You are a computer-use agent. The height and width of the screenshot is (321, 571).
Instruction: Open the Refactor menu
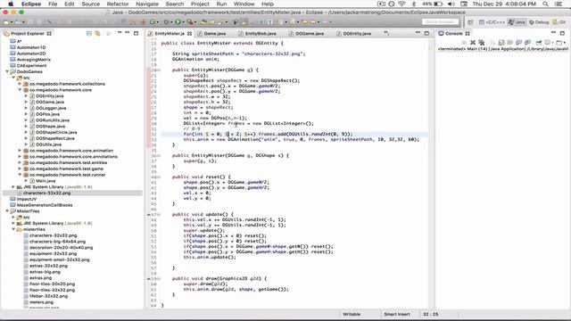[118, 4]
